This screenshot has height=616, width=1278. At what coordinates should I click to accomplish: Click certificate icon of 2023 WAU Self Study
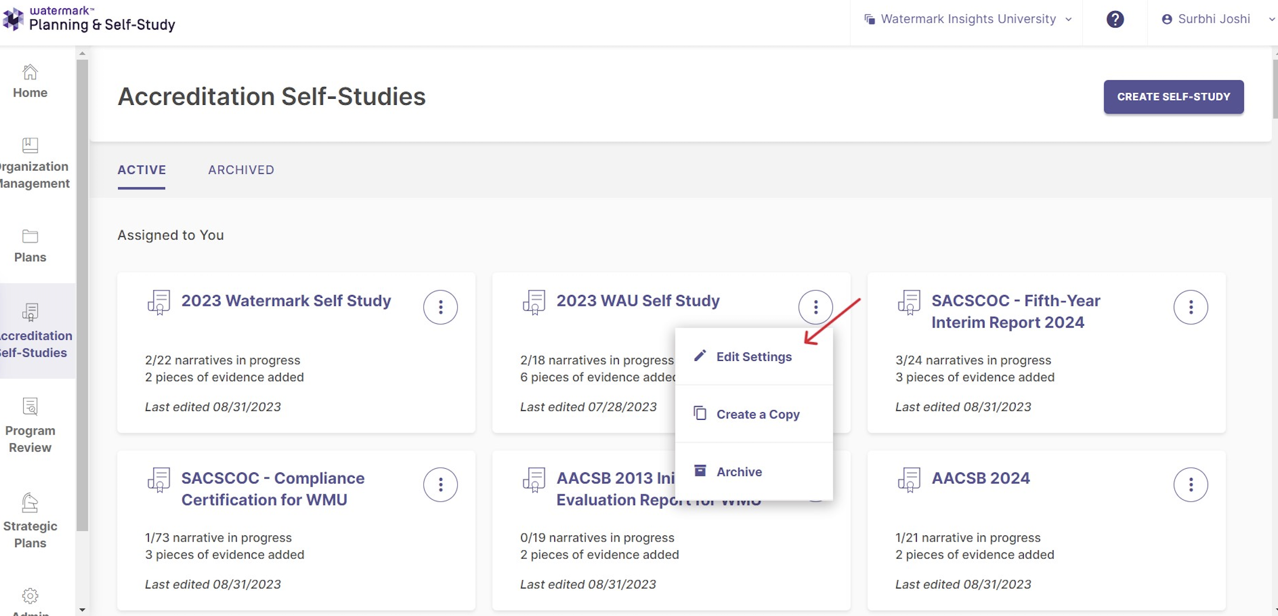534,302
